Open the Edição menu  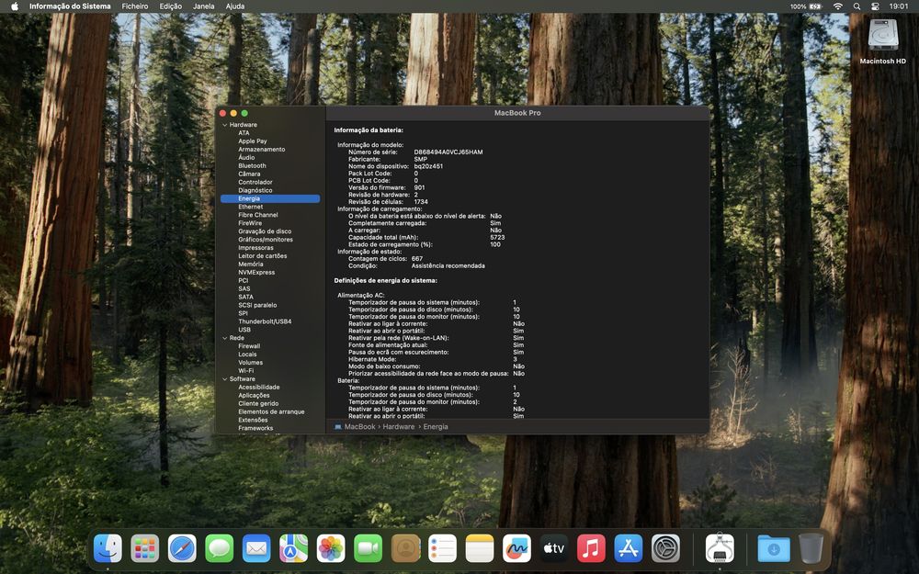(x=171, y=6)
